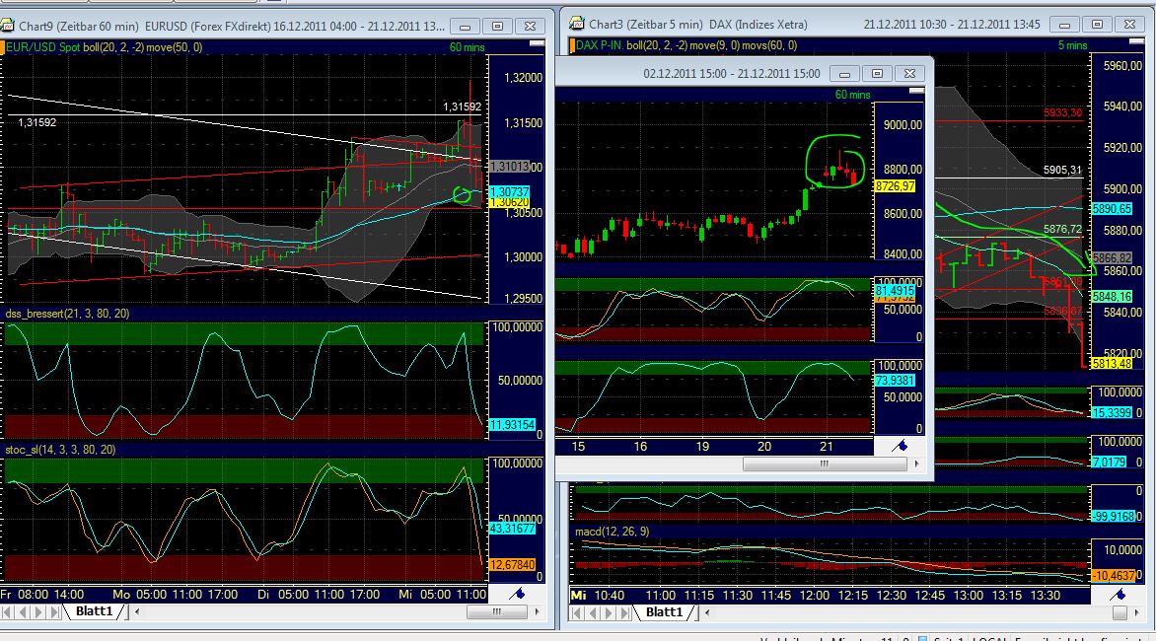Image resolution: width=1156 pixels, height=641 pixels.
Task: Click the left scroll chevron in the DAX tab bar
Action: pyautogui.click(x=705, y=612)
